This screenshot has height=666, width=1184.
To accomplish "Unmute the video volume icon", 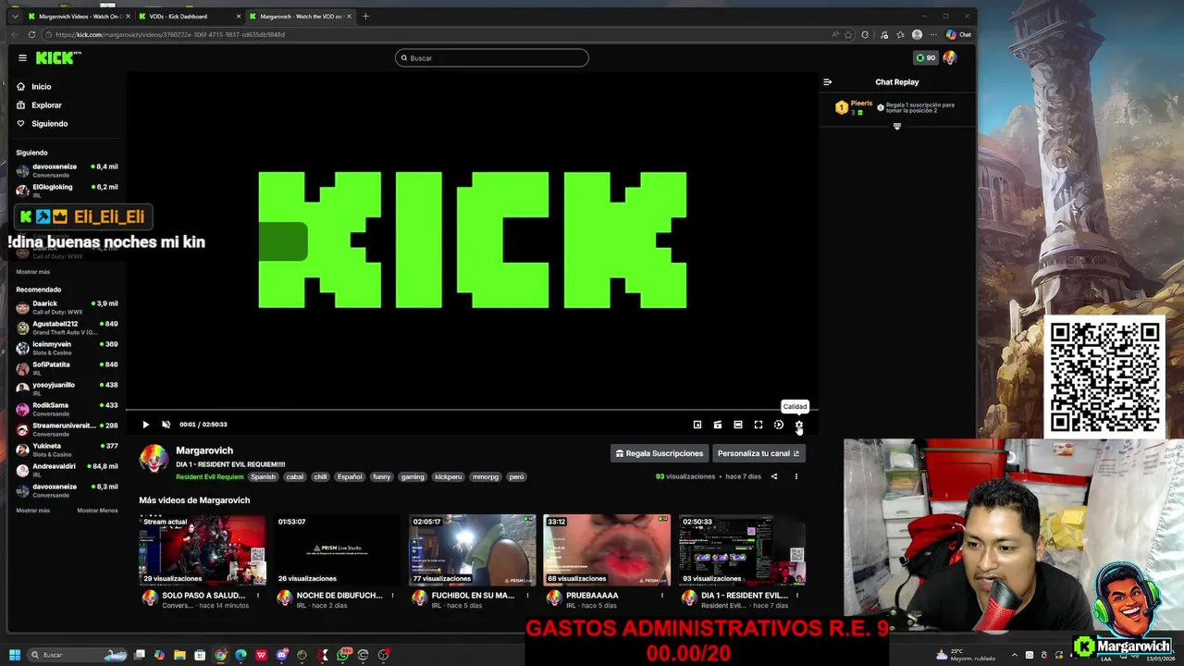I will coord(166,425).
